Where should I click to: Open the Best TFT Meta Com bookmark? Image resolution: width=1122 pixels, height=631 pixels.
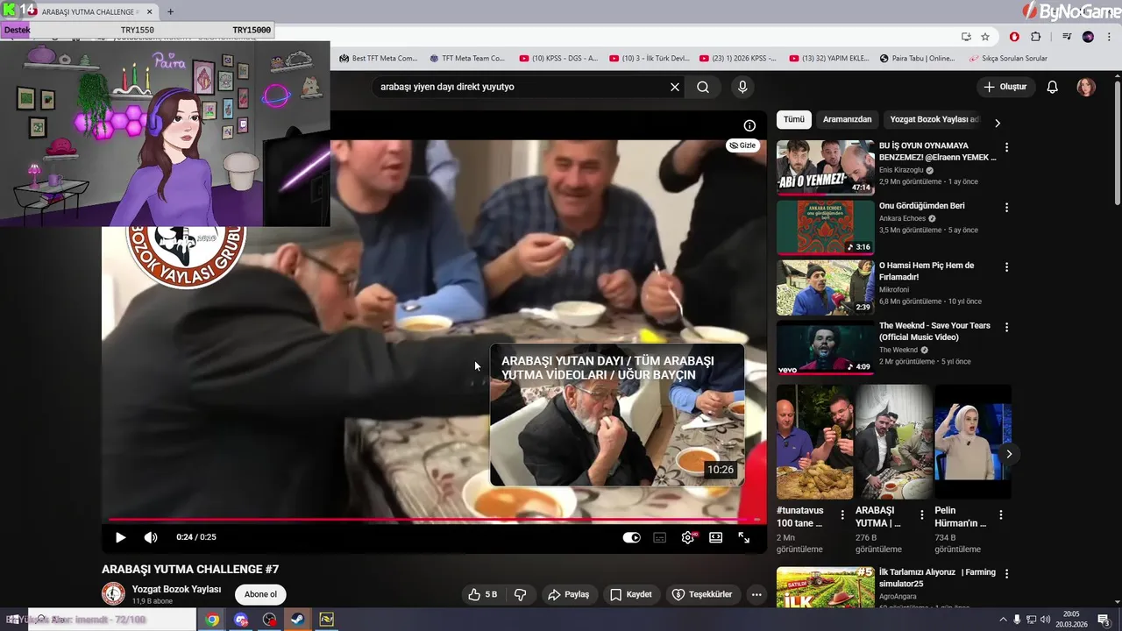tap(379, 59)
